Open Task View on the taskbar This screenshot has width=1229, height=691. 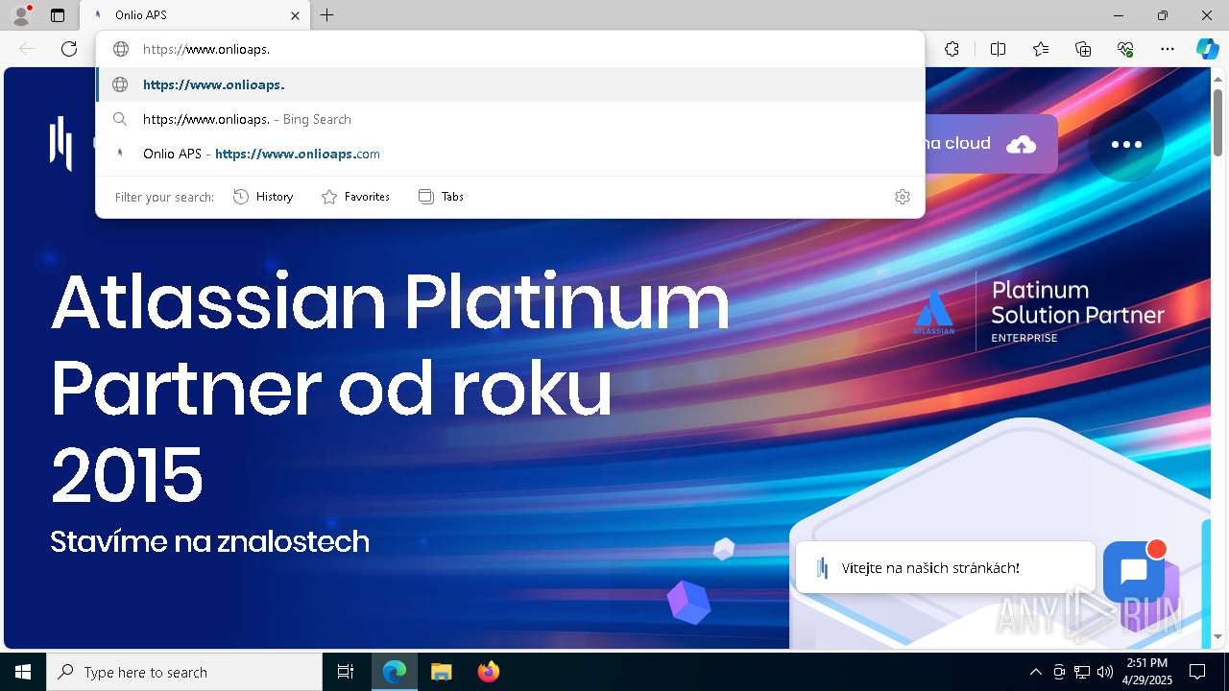[346, 672]
